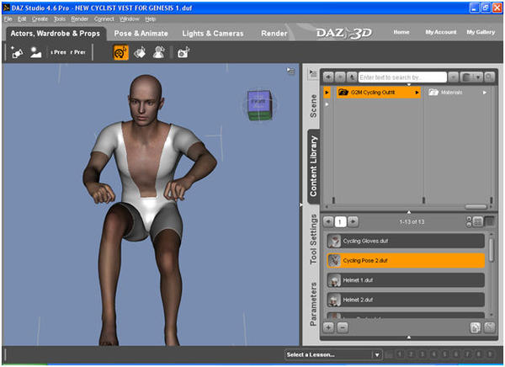Click the triangle handle above results bar
The height and width of the screenshot is (367, 505).
tap(409, 212)
